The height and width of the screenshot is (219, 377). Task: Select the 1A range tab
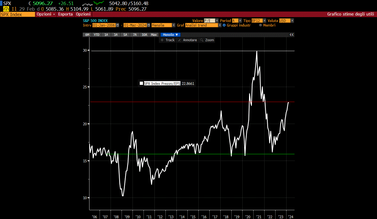click(x=106, y=35)
